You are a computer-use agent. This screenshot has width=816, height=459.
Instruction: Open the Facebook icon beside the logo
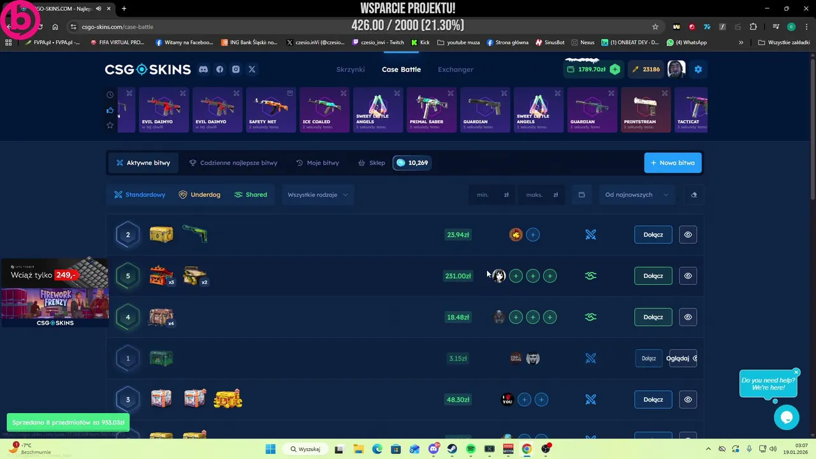[x=220, y=69]
